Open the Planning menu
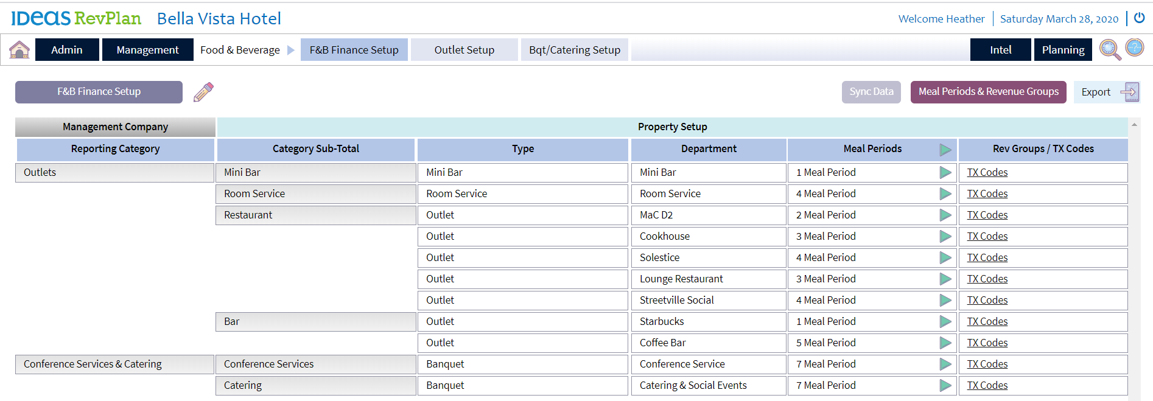 [x=1062, y=50]
